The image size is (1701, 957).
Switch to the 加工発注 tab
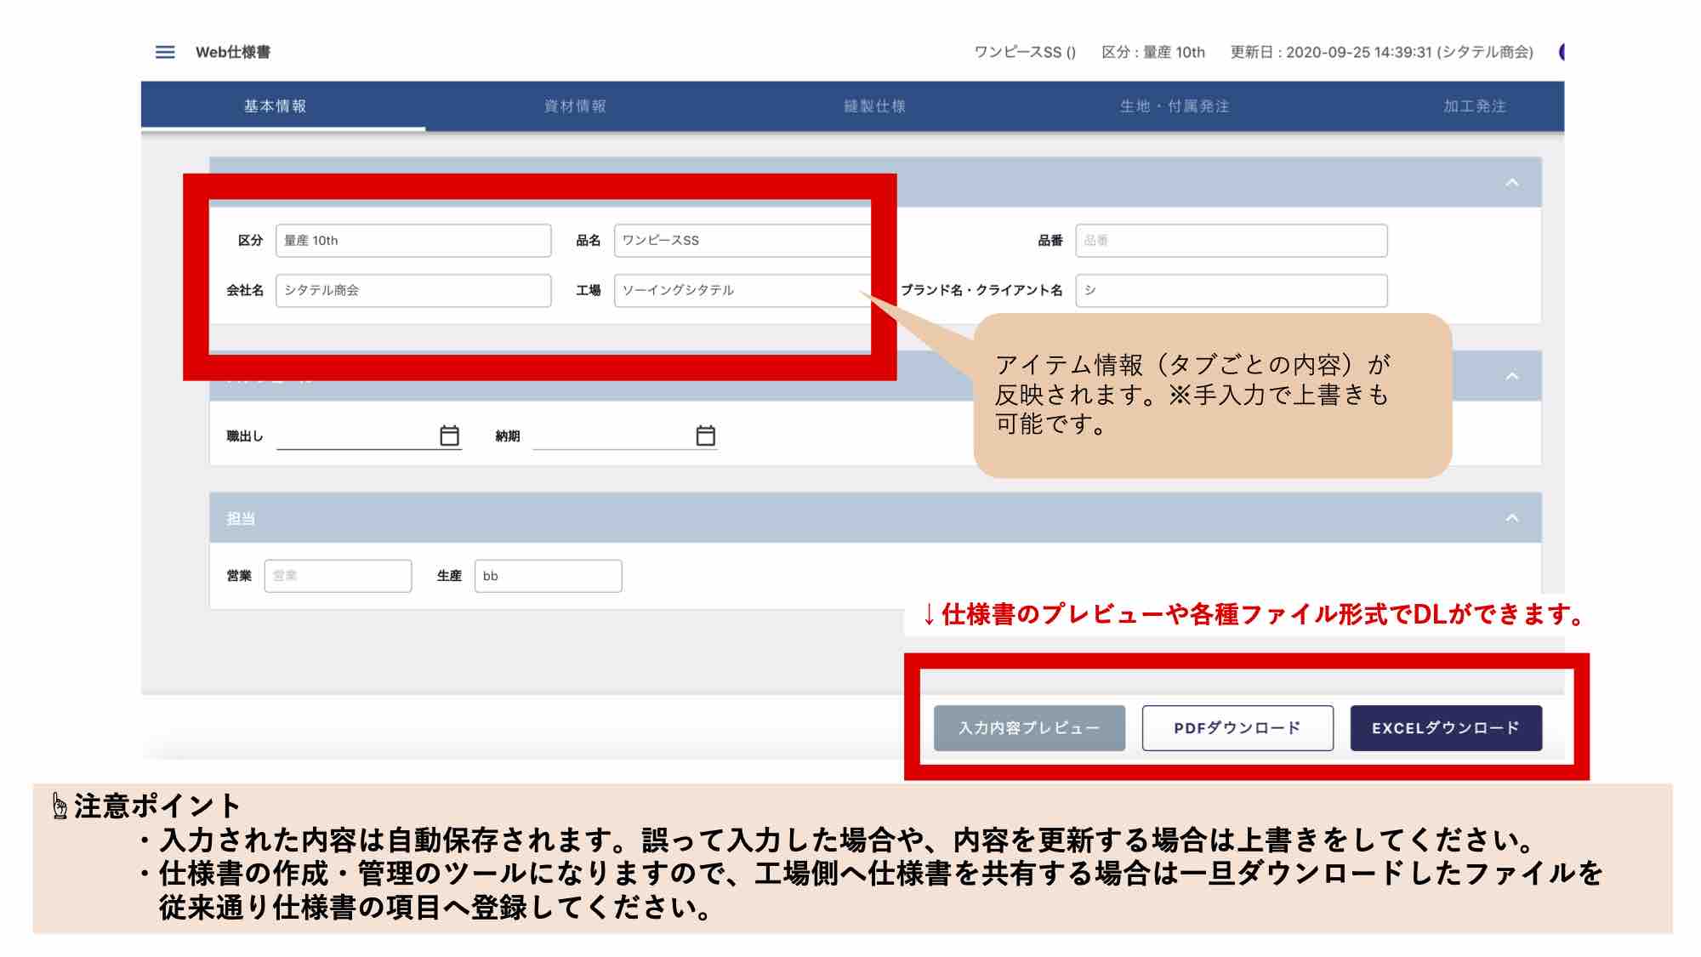pos(1474,106)
